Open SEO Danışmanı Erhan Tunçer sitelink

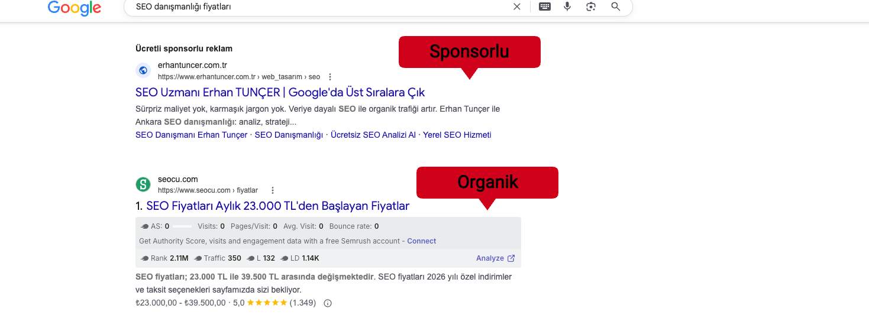191,135
